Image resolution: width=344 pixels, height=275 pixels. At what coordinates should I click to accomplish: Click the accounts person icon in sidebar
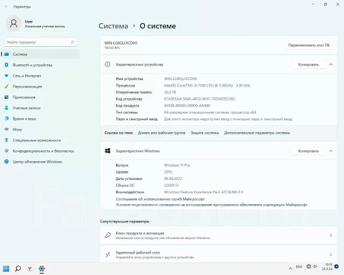6,107
